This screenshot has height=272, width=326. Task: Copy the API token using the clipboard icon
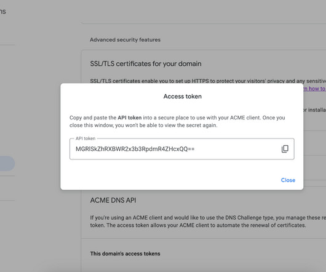pyautogui.click(x=285, y=149)
